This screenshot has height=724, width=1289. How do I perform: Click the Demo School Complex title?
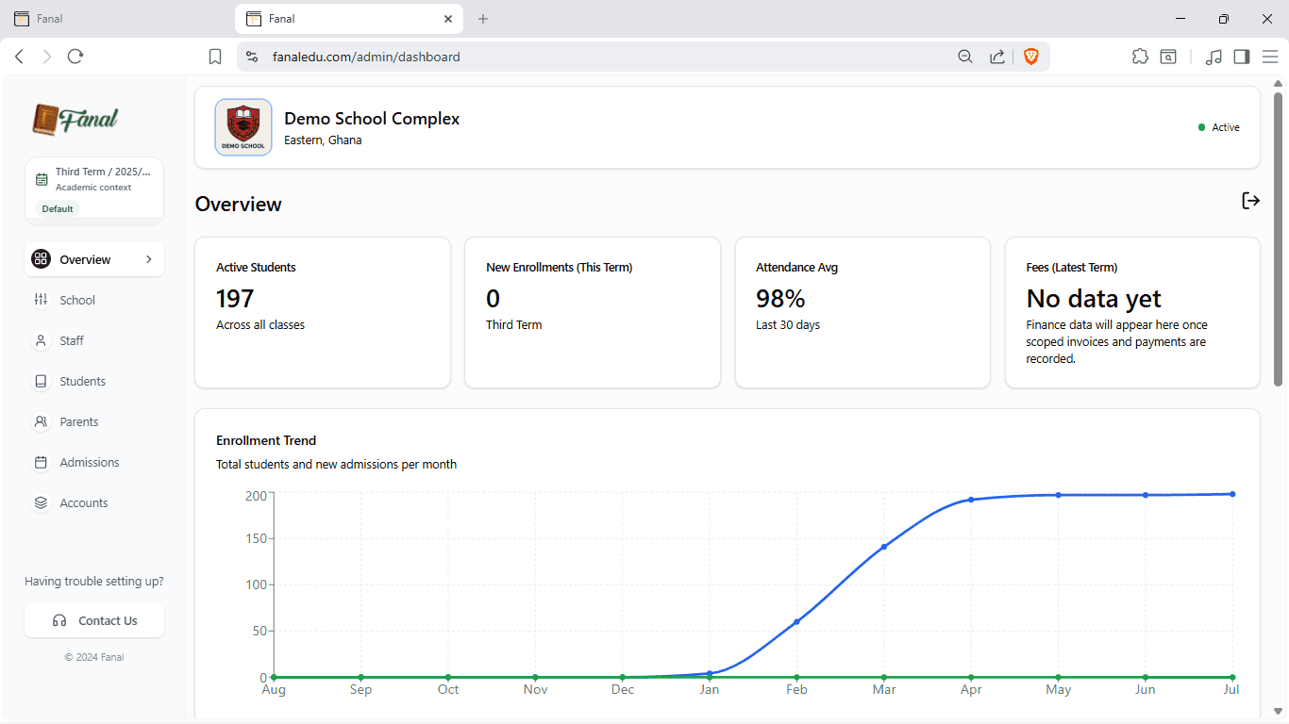click(372, 119)
